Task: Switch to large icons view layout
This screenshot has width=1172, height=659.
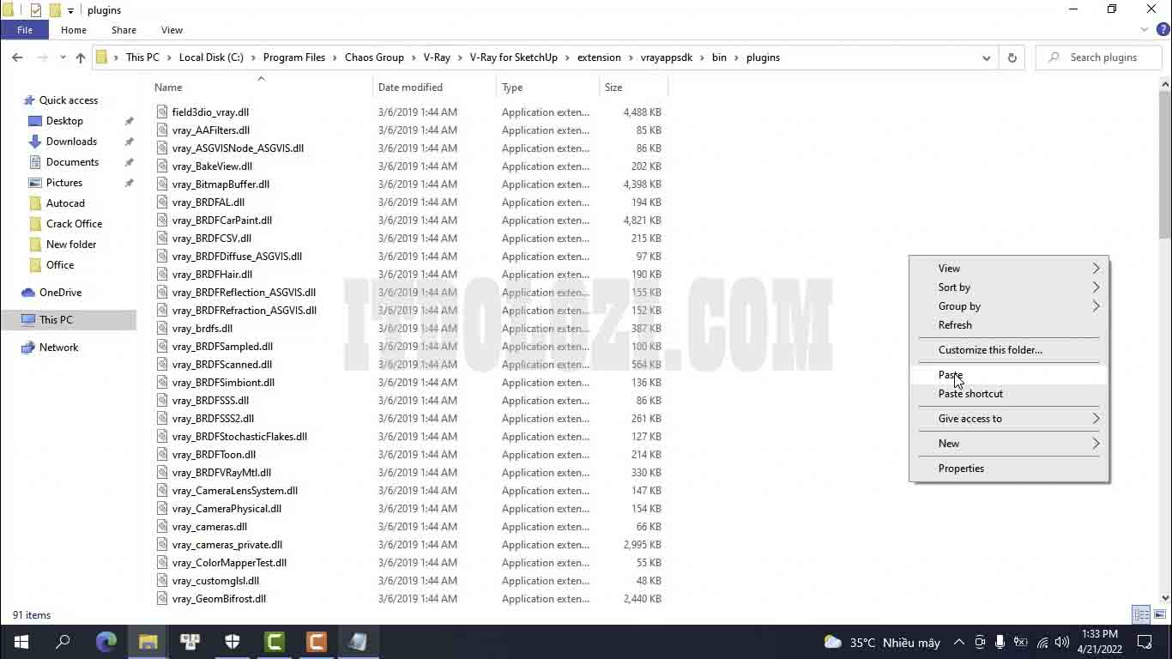Action: tap(1159, 614)
